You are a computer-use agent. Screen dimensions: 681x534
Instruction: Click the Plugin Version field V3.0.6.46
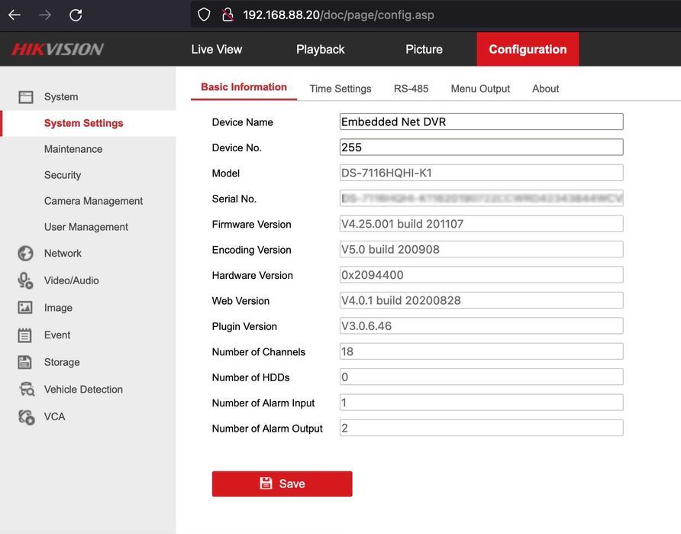pos(481,326)
